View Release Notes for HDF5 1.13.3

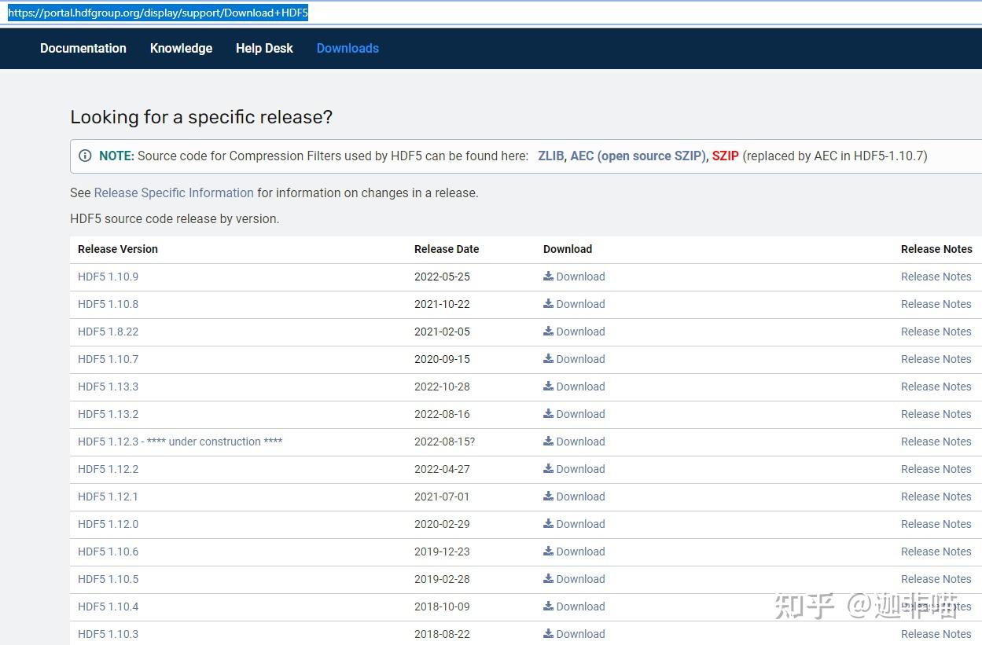[936, 387]
